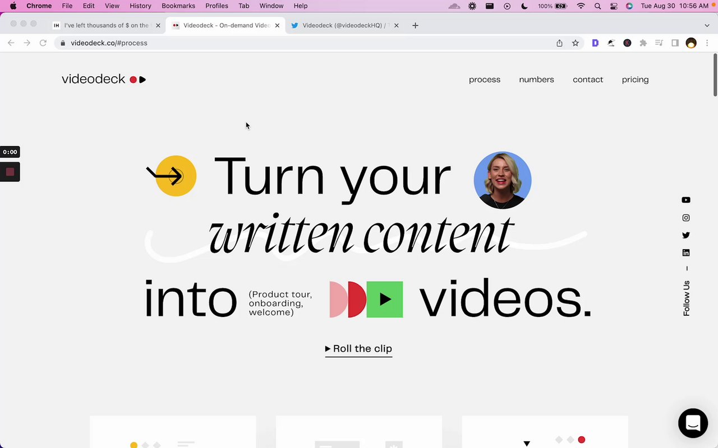Click the videodeck logo
Image resolution: width=718 pixels, height=448 pixels.
coord(104,80)
